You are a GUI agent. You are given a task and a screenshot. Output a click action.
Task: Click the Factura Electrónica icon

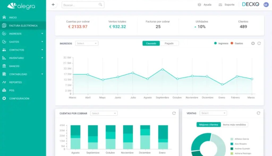4,26
